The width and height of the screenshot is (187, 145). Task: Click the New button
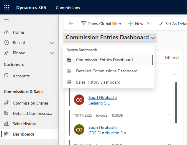pos(136,24)
